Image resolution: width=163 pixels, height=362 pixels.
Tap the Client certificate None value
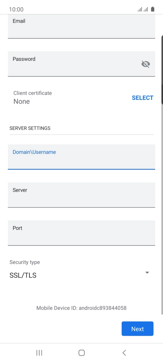point(21,101)
